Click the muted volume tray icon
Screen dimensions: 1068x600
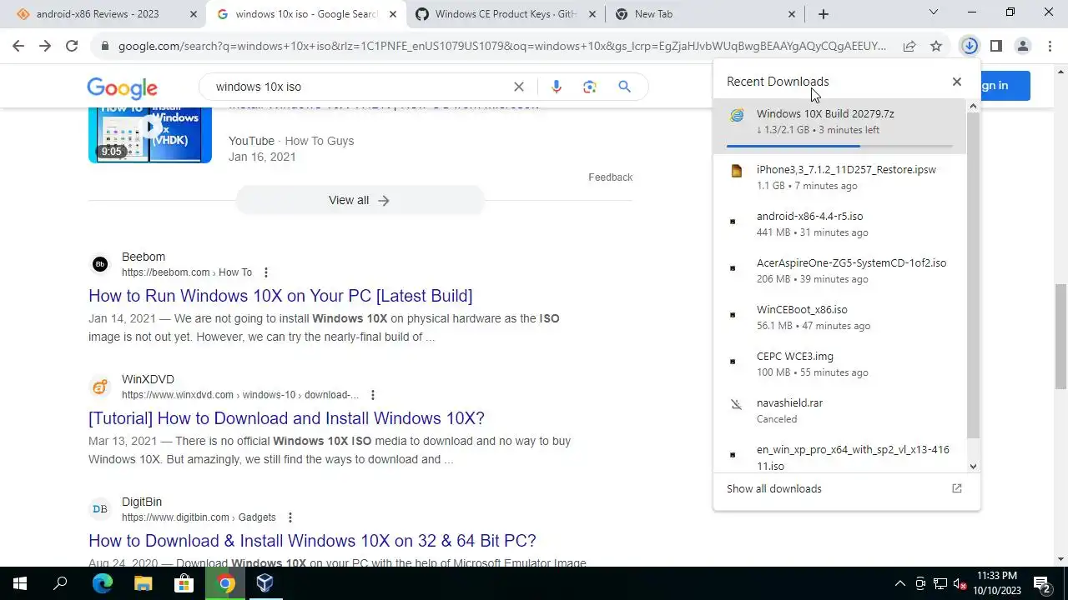[960, 583]
